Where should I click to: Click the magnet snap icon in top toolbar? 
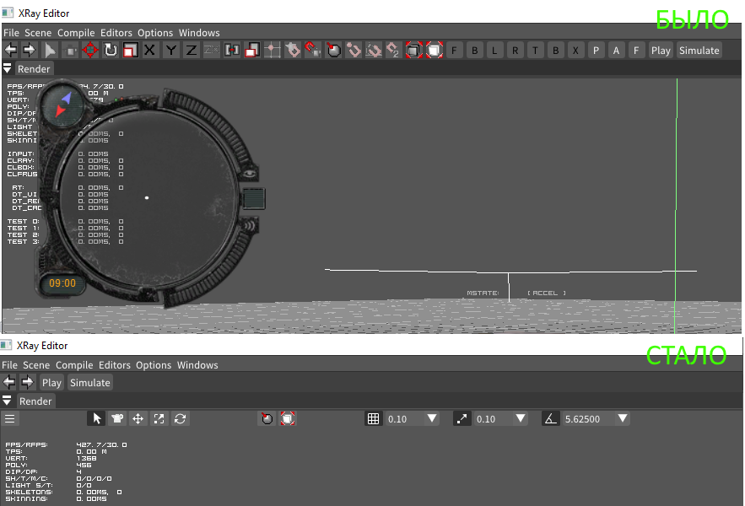tap(312, 51)
